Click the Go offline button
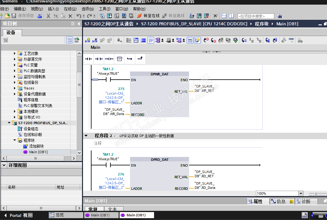 point(173,16)
